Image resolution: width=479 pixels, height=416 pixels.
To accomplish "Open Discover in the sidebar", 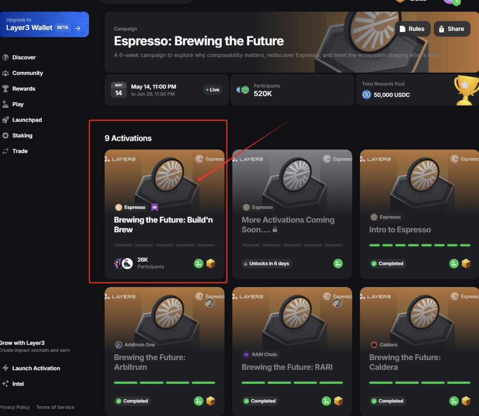I will point(24,58).
